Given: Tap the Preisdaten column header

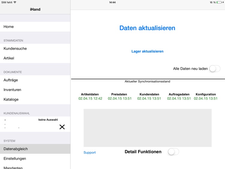Looking at the screenshot, I should click(119, 94).
